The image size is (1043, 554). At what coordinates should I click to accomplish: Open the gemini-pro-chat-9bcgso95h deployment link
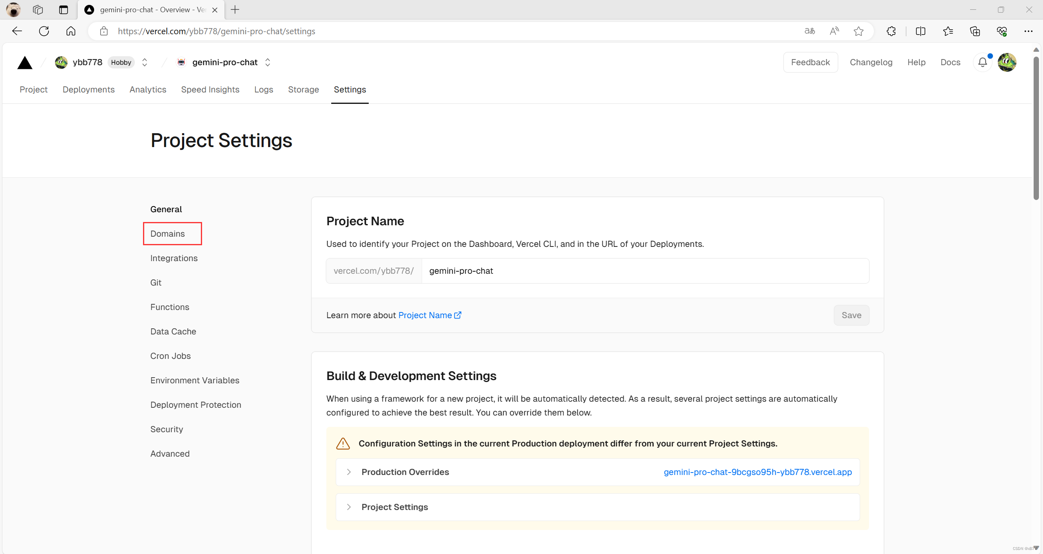tap(757, 472)
